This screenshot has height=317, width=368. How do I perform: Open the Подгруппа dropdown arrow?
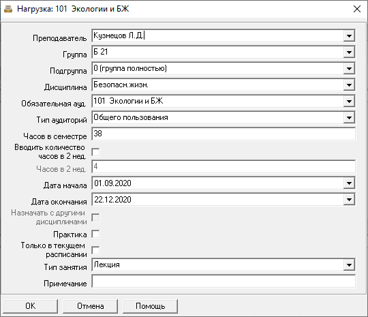pyautogui.click(x=349, y=69)
